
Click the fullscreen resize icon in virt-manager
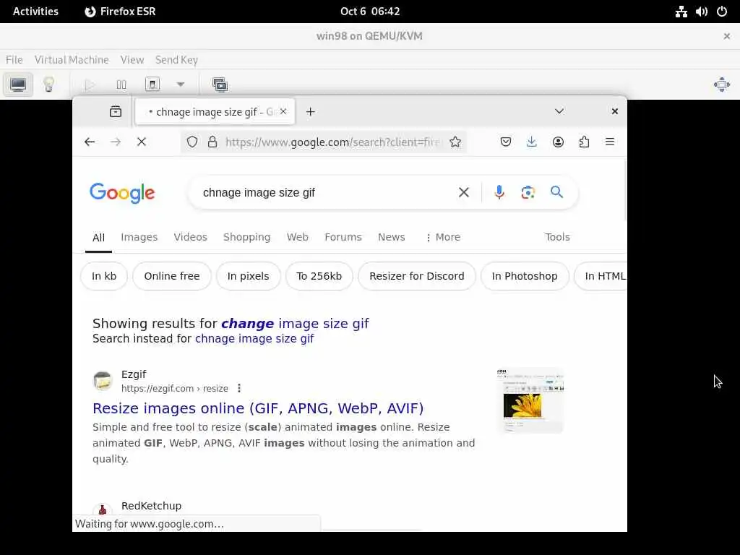coord(722,85)
